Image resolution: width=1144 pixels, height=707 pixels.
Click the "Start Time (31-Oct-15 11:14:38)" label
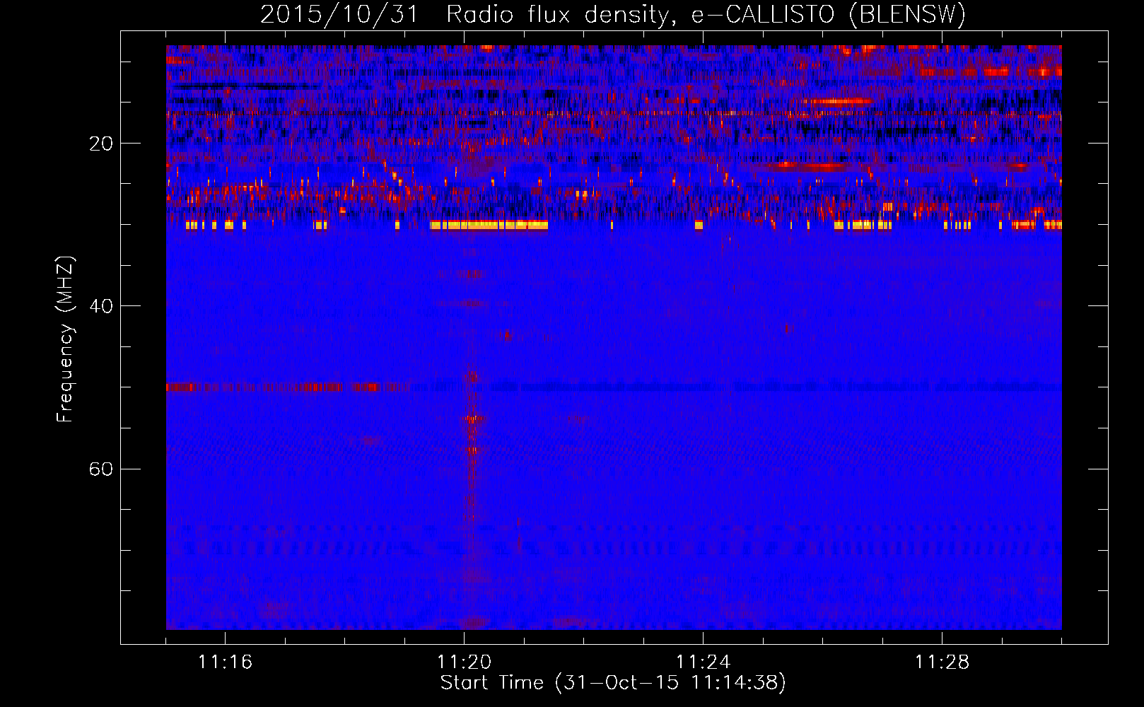[x=613, y=683]
